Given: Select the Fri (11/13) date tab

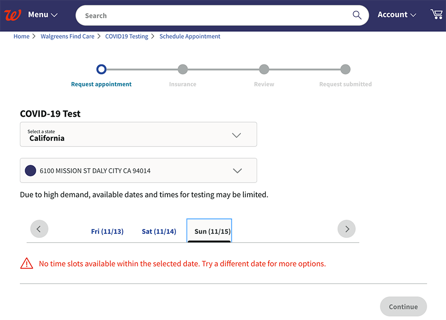Looking at the screenshot, I should pyautogui.click(x=107, y=231).
